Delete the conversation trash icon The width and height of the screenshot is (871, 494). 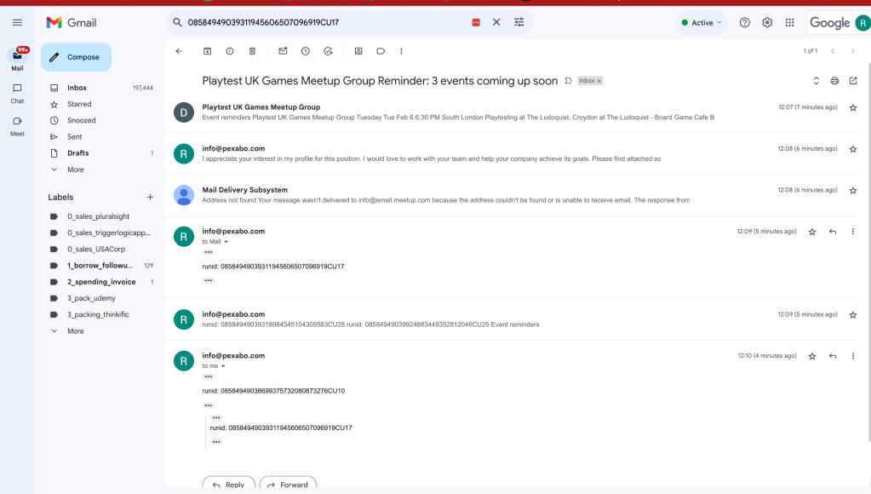pos(252,51)
